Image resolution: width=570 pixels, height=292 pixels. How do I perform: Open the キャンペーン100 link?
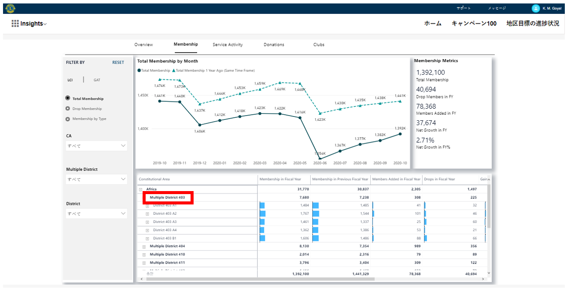474,24
